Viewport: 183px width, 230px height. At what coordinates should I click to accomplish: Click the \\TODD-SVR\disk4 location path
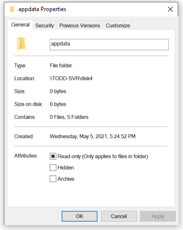(x=71, y=78)
